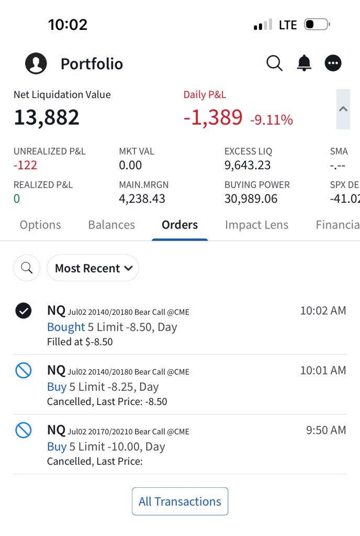The image size is (360, 536).
Task: Open the notifications bell
Action: pos(304,63)
